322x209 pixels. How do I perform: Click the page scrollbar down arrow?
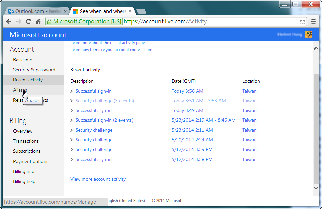click(316, 188)
